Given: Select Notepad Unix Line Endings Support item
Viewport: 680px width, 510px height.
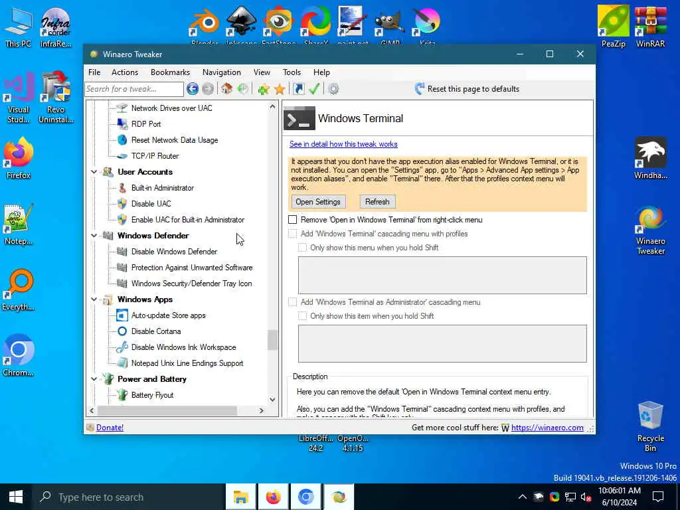Looking at the screenshot, I should click(x=187, y=363).
